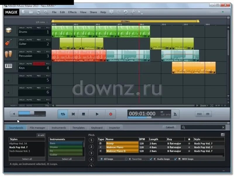Preview the Malmoe Piano loop speaker icon
Viewport: 234px width, 176px height.
tap(100, 147)
